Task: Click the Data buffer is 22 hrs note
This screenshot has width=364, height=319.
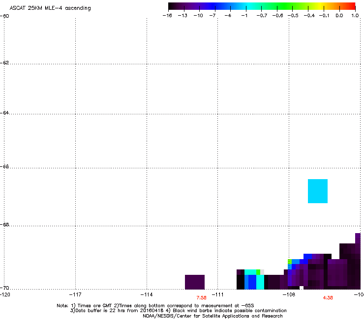Action: 178,311
